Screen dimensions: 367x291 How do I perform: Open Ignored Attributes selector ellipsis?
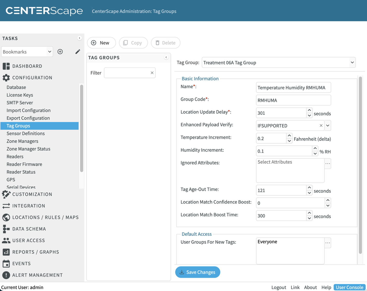click(328, 163)
